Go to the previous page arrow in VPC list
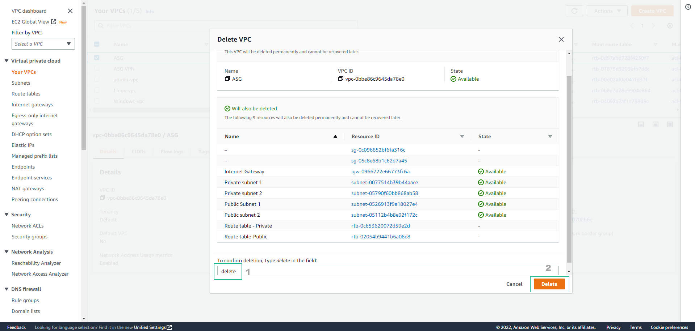 632,26
